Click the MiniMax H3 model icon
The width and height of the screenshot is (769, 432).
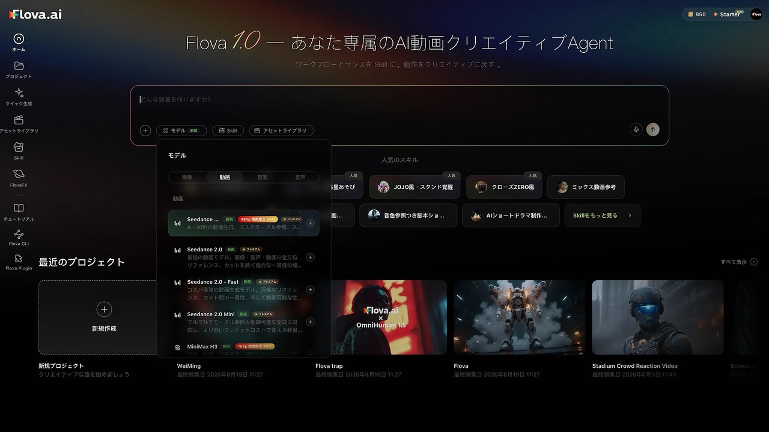pos(177,347)
